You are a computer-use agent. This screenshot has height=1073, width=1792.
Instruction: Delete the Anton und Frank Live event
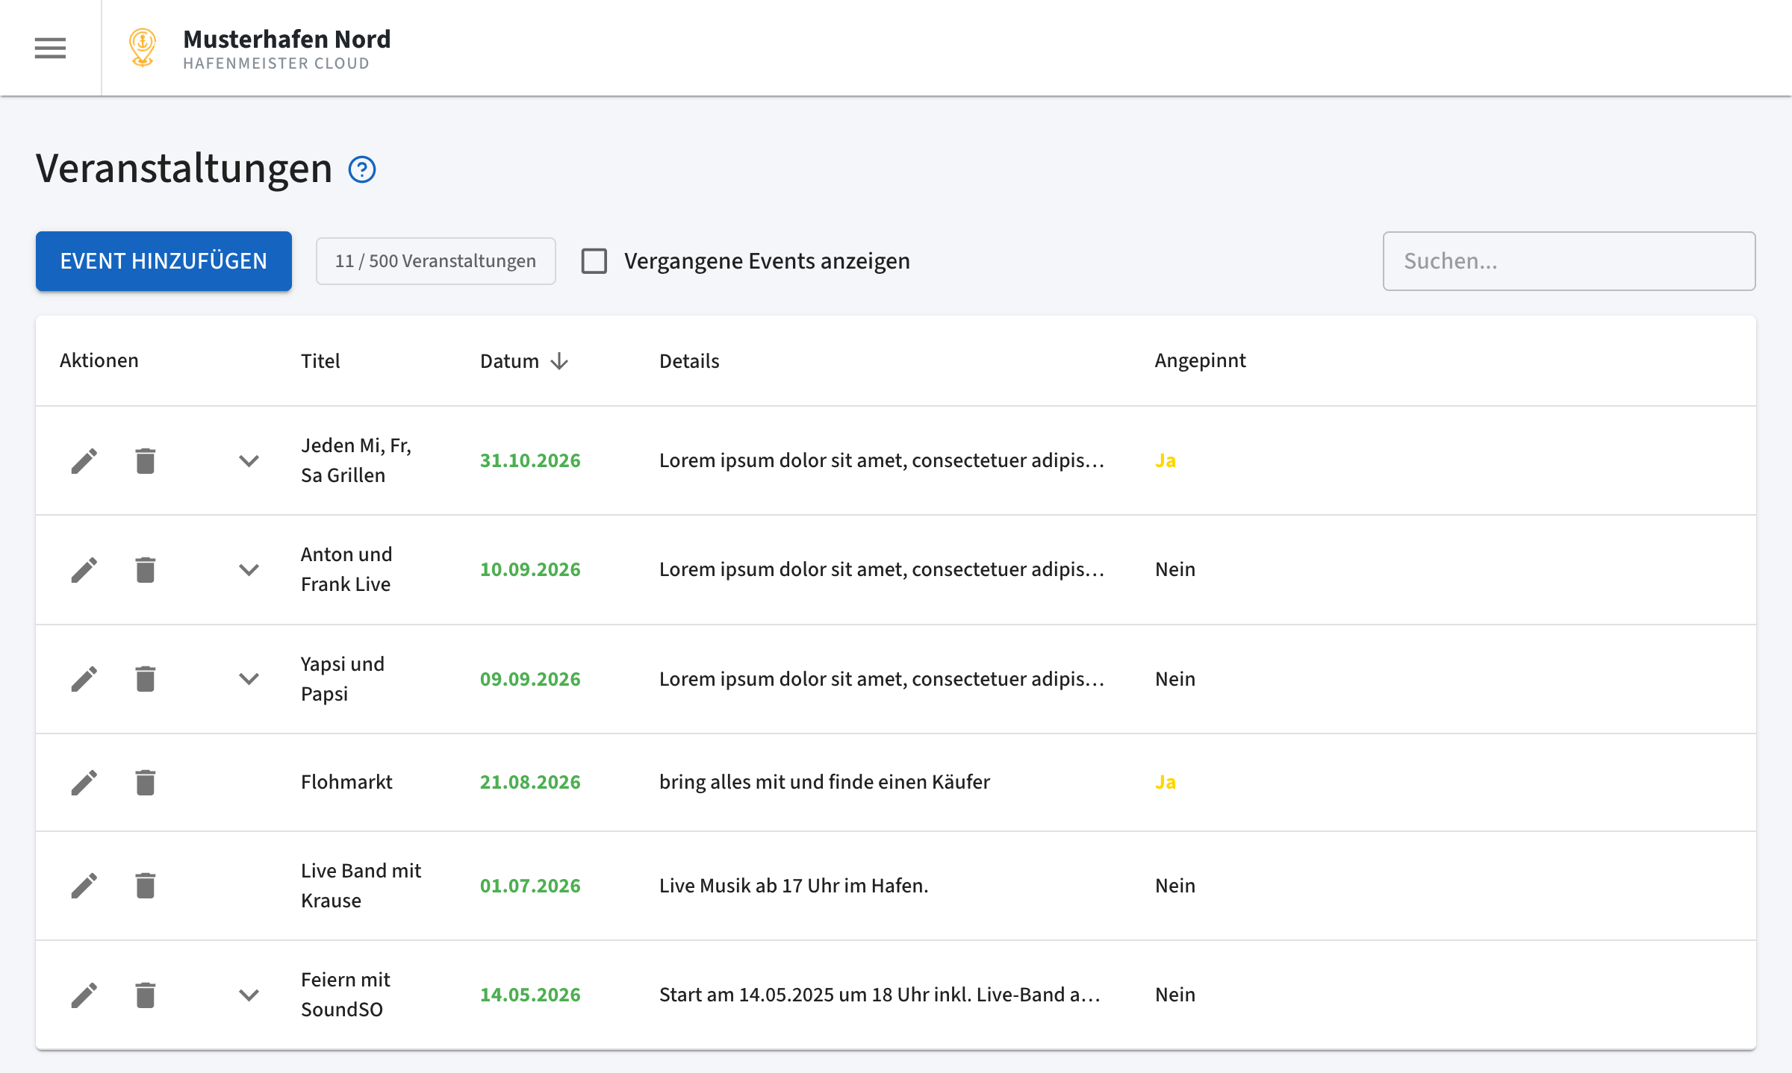click(x=145, y=569)
